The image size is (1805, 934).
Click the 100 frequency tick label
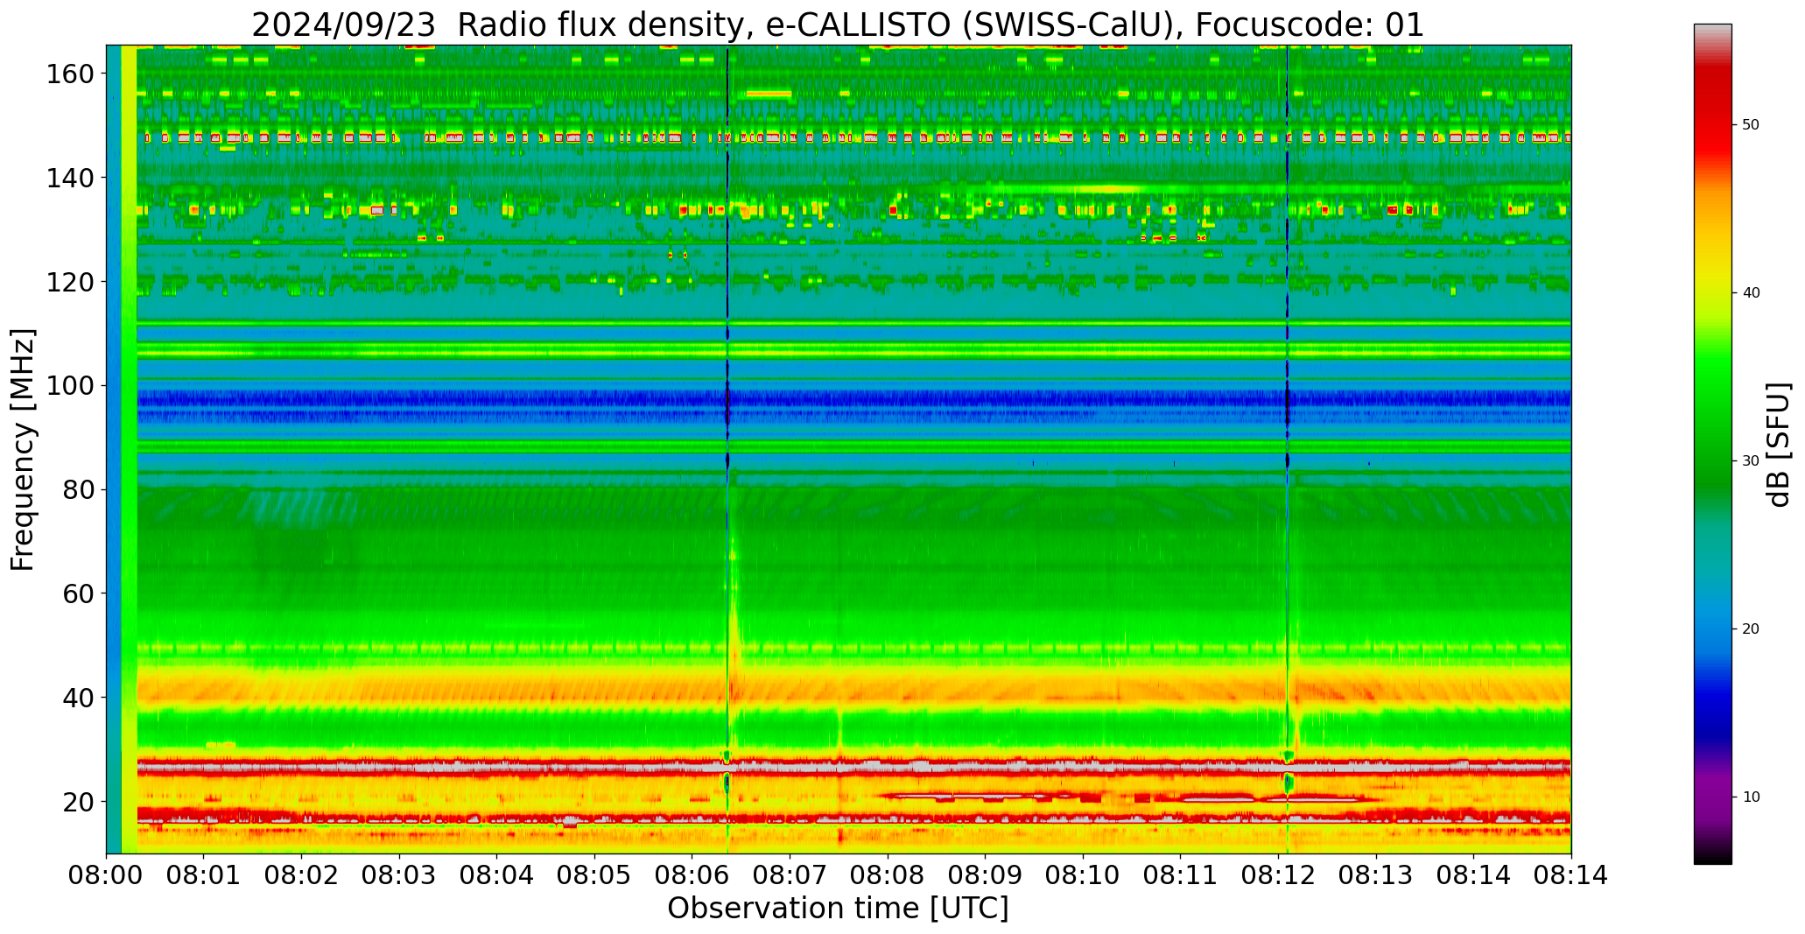click(68, 385)
